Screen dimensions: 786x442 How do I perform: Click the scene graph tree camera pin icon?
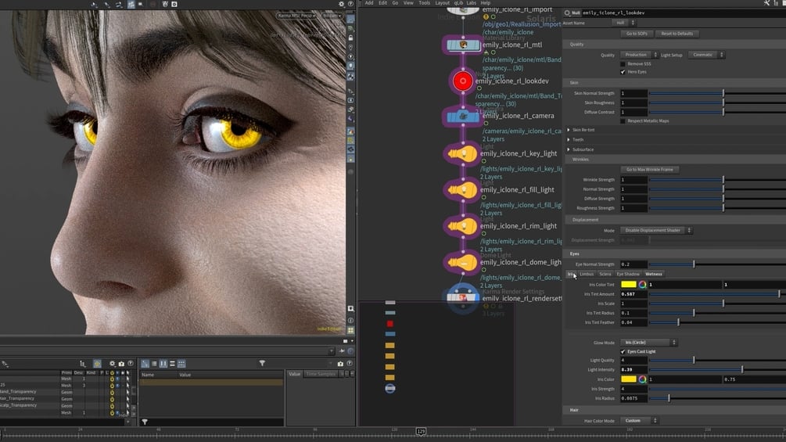121,364
